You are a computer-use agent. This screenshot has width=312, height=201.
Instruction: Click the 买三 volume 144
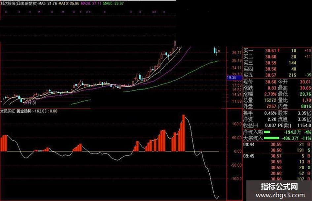pos(293,63)
